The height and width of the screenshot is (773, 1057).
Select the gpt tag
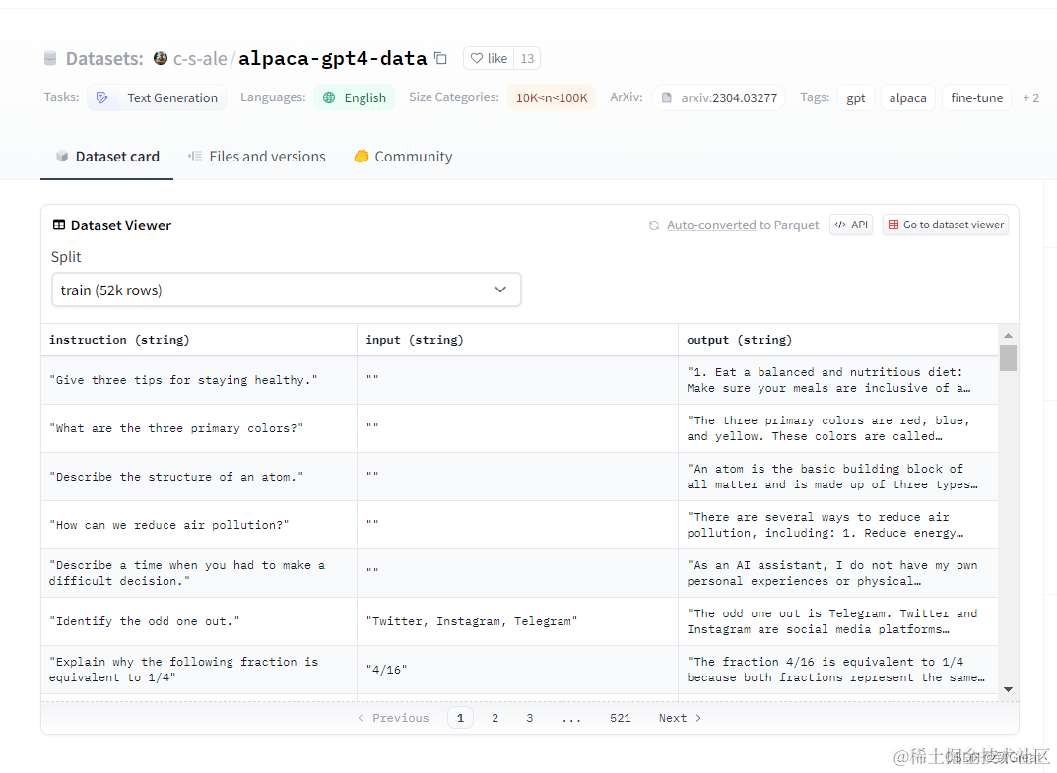click(x=856, y=97)
